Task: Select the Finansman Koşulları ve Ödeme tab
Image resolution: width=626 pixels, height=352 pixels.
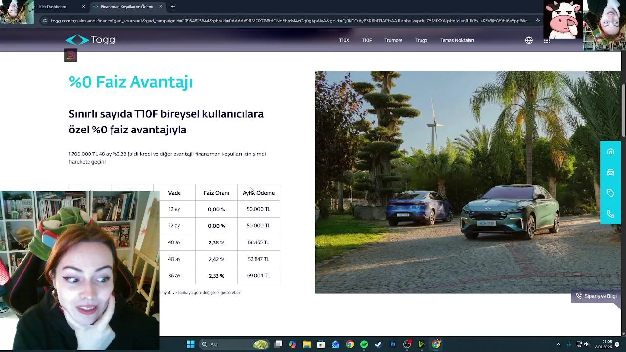Action: pyautogui.click(x=127, y=7)
